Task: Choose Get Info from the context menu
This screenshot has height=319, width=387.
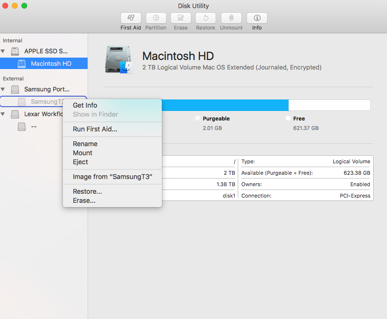Action: tap(112, 105)
